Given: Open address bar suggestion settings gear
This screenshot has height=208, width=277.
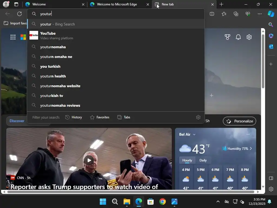Looking at the screenshot, I should pyautogui.click(x=198, y=117).
